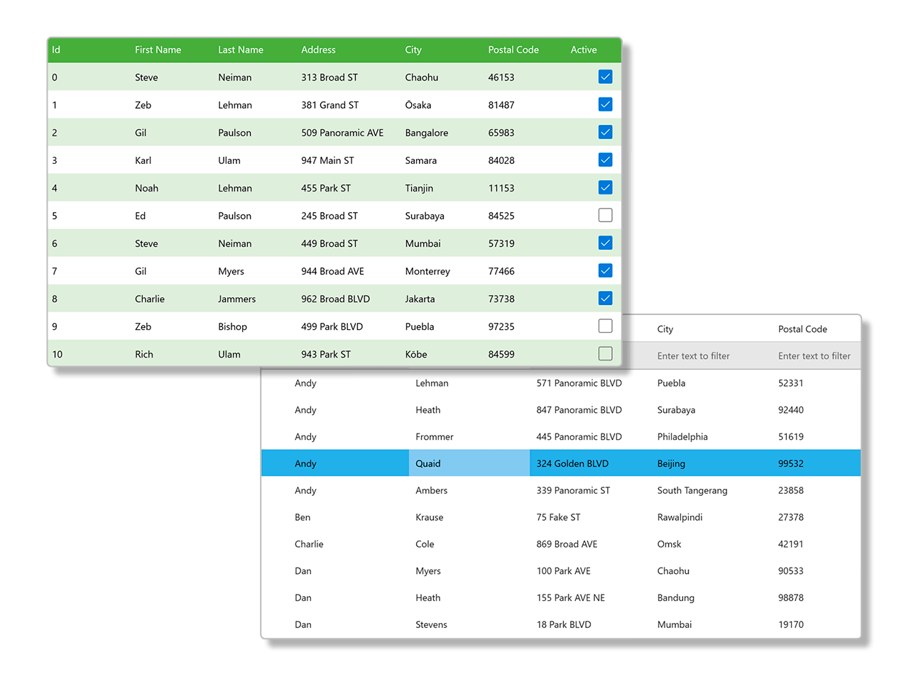Sort by the Postal Code column header
This screenshot has width=916, height=679.
tap(513, 50)
